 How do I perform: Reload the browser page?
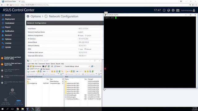pyautogui.click(x=7, y=5)
